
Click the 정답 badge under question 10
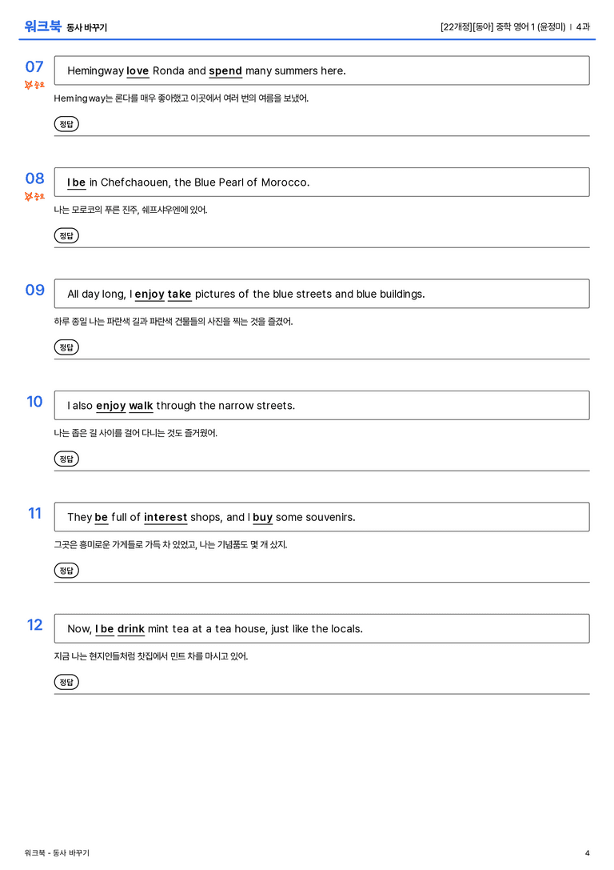[66, 459]
